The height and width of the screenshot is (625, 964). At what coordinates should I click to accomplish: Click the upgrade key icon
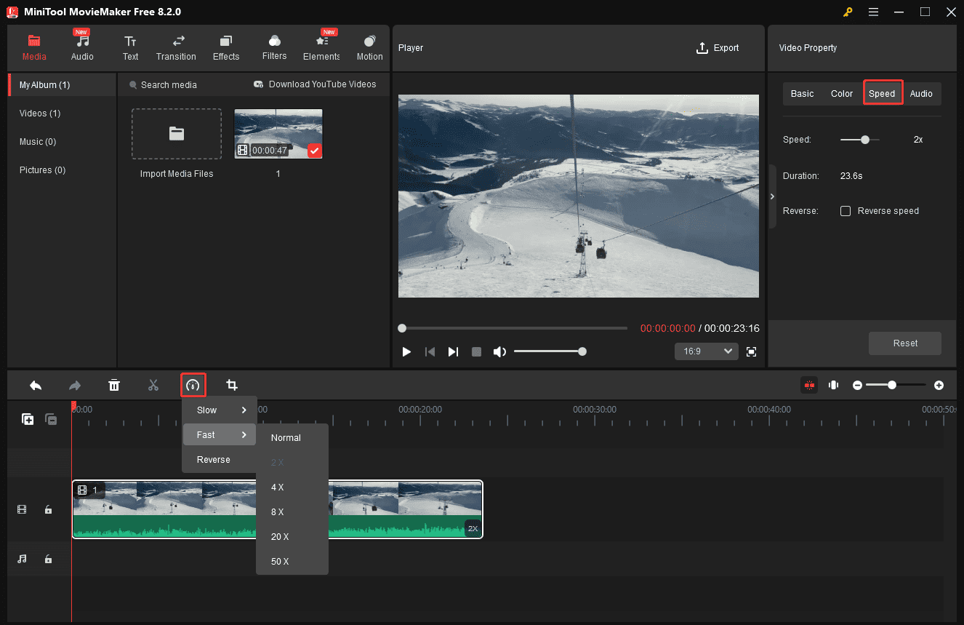click(848, 12)
